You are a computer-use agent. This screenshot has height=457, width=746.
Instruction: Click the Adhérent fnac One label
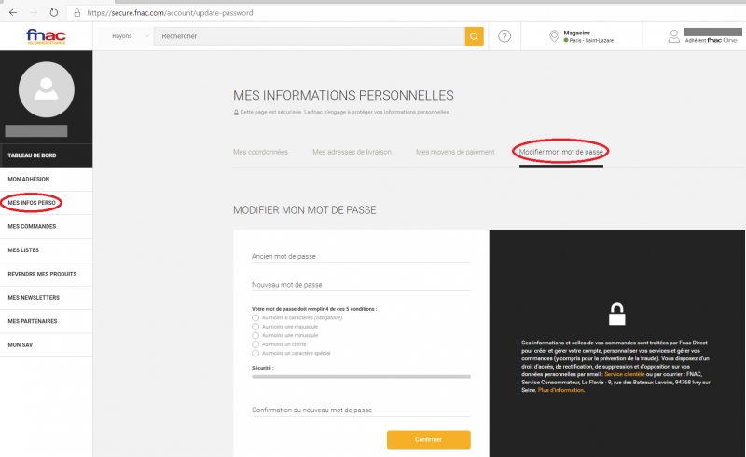pyautogui.click(x=711, y=40)
